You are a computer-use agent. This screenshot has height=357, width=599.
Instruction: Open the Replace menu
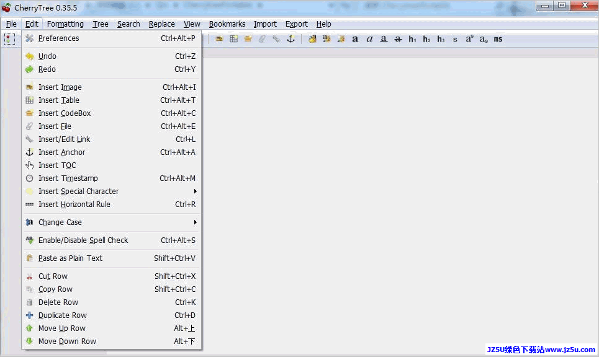(161, 24)
